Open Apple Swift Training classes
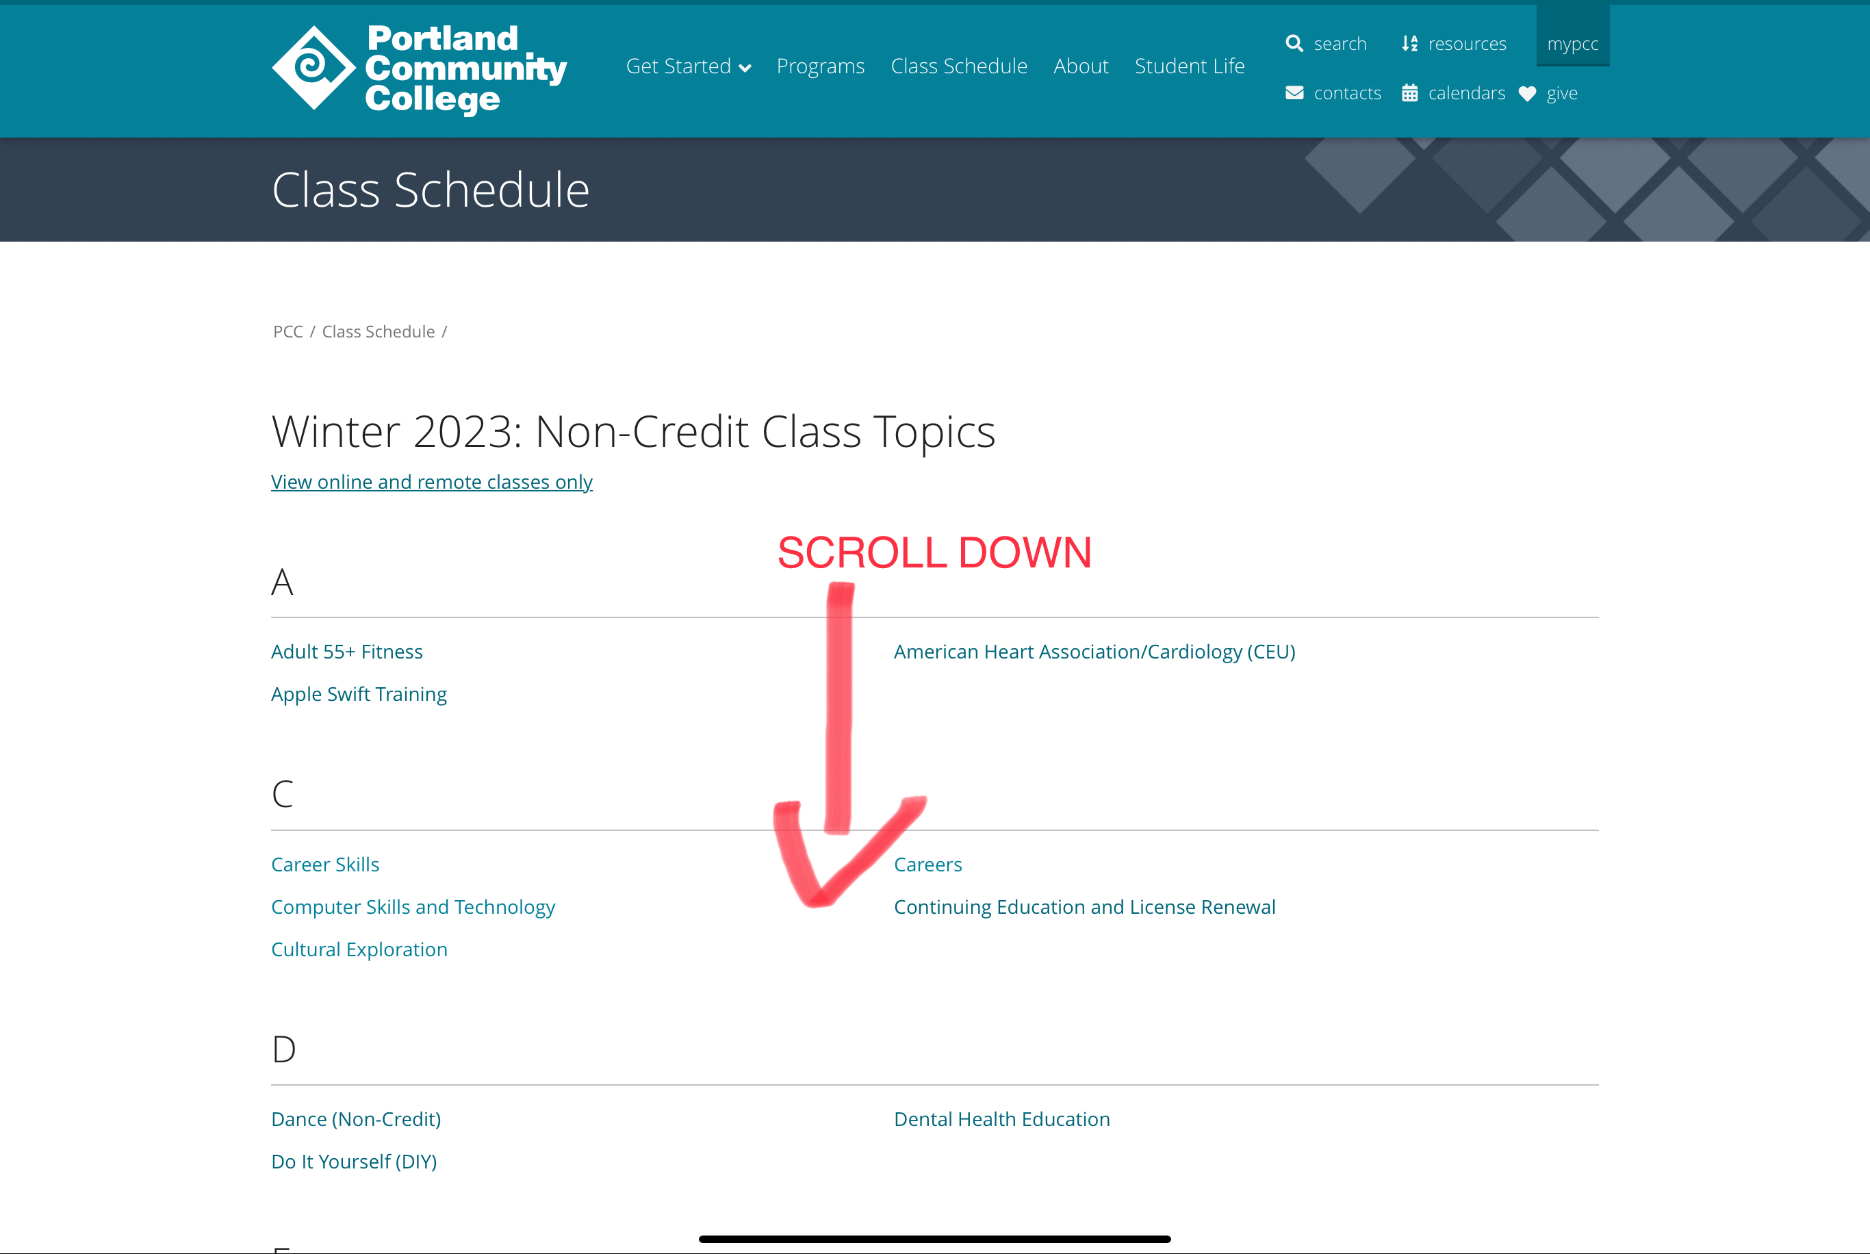Viewport: 1870px width, 1254px height. [359, 694]
